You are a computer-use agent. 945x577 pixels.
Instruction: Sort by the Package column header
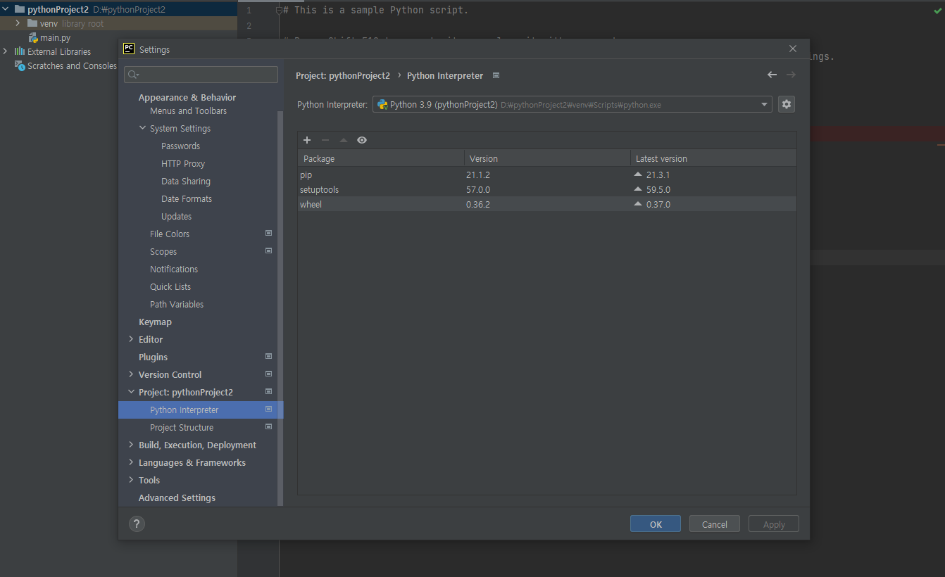coord(381,158)
